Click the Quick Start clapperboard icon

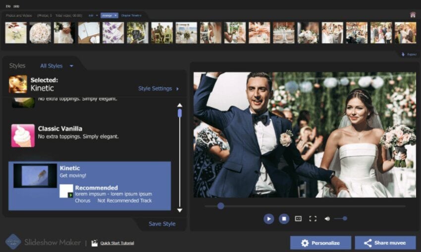94,243
